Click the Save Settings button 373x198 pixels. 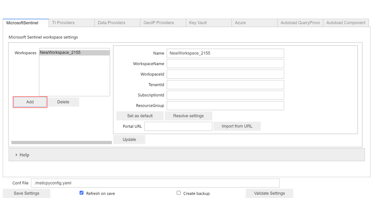(27, 194)
